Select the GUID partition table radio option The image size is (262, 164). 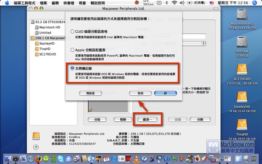72,31
